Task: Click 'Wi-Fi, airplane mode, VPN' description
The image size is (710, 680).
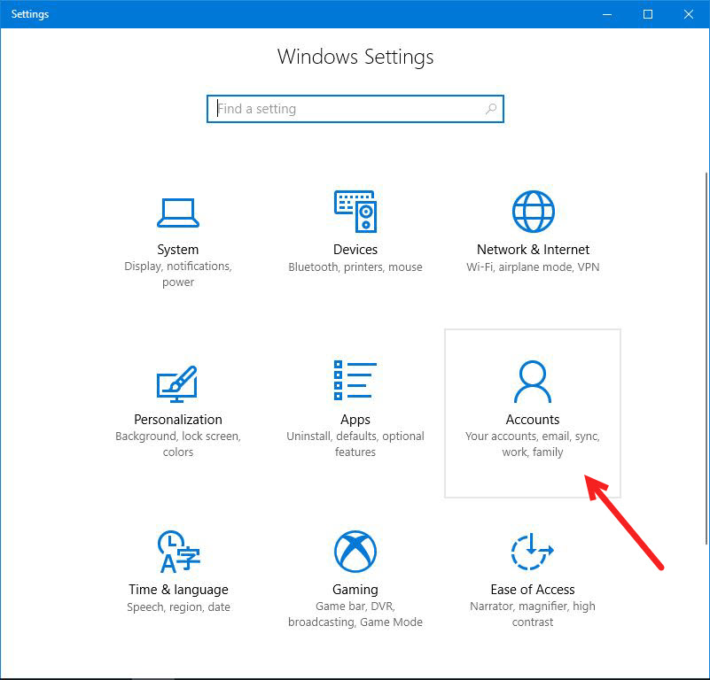Action: pyautogui.click(x=533, y=267)
